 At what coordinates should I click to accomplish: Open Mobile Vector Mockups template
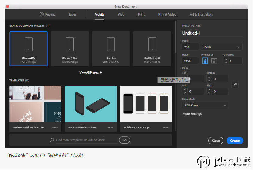146,109
